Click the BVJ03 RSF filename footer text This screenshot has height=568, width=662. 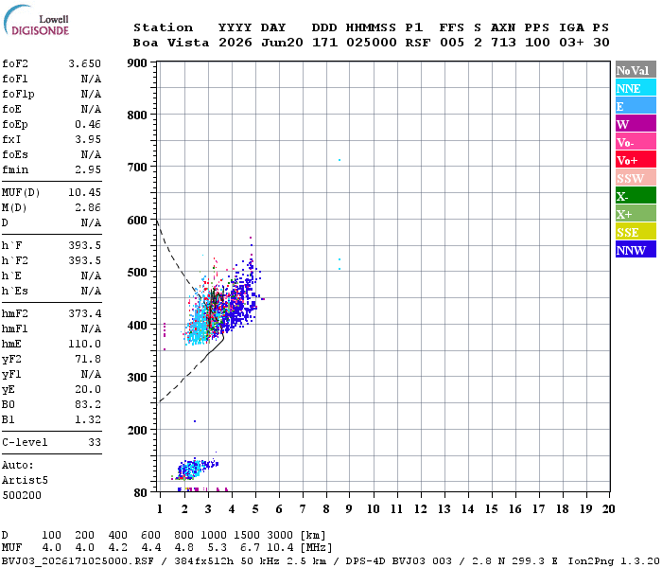[78, 561]
